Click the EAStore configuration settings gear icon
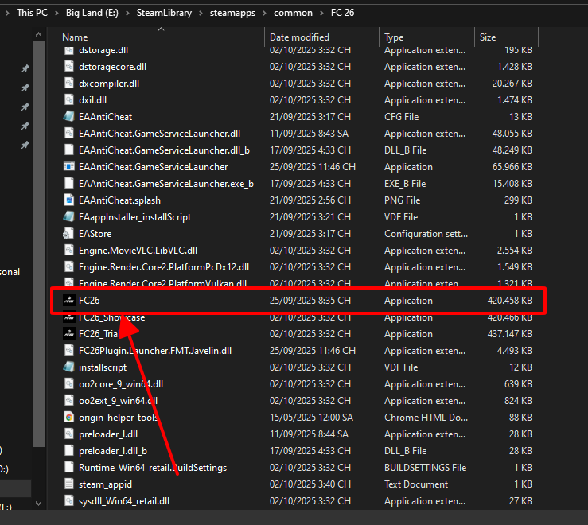This screenshot has width=588, height=525. [x=68, y=234]
